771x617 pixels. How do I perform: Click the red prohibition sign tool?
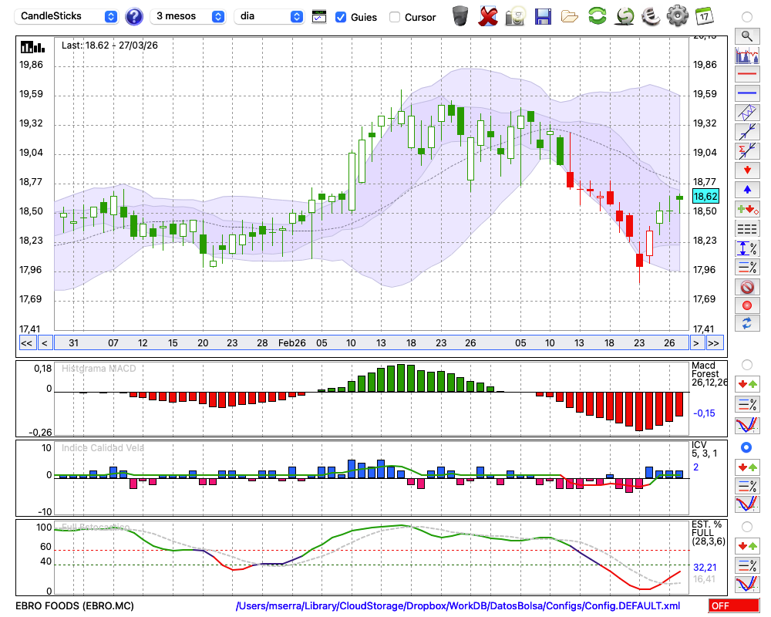pyautogui.click(x=746, y=286)
